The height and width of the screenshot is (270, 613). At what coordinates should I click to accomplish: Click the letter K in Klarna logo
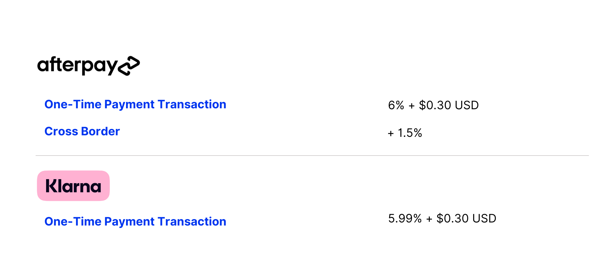(51, 186)
